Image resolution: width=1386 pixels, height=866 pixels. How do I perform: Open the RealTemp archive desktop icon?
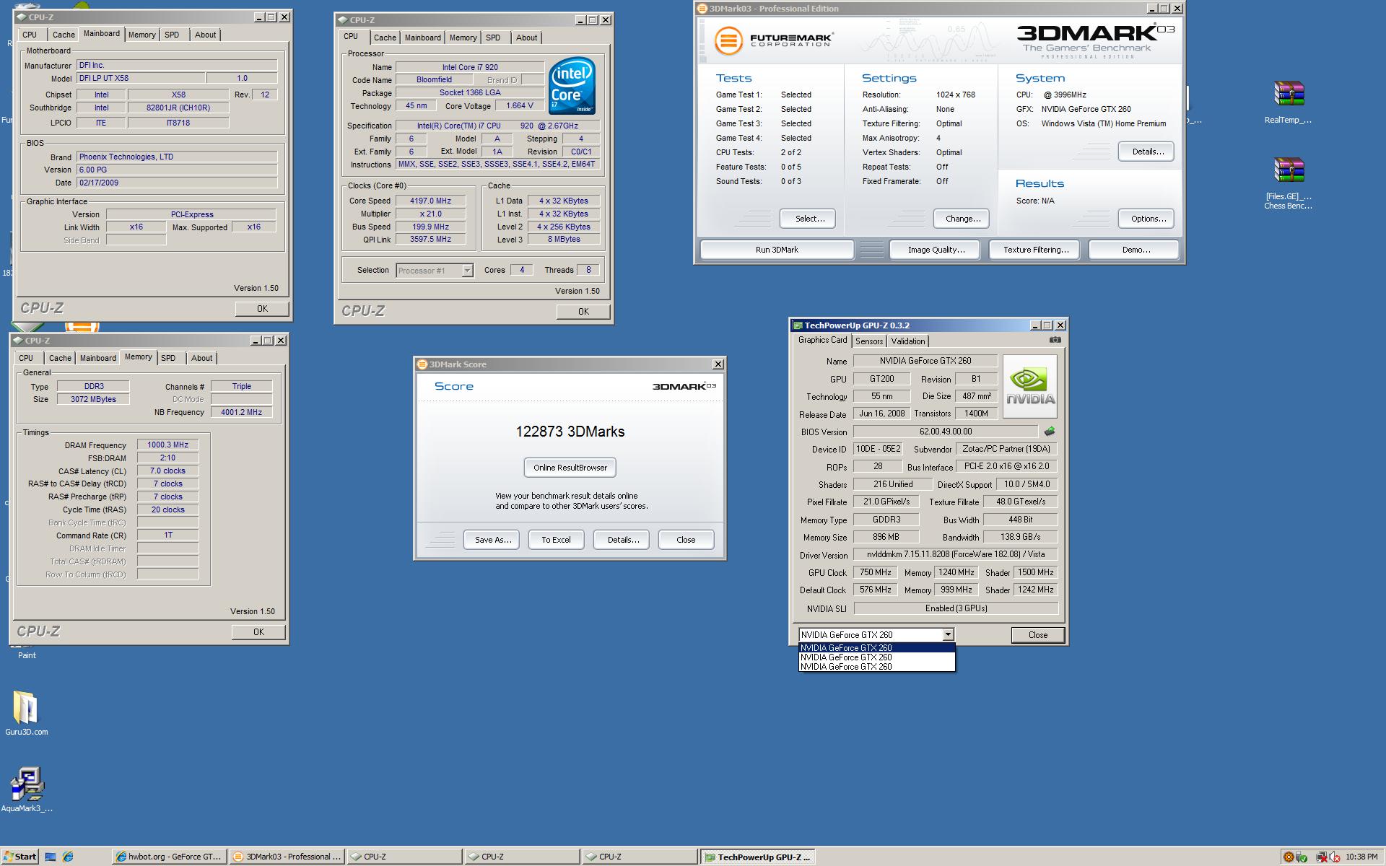(1289, 102)
